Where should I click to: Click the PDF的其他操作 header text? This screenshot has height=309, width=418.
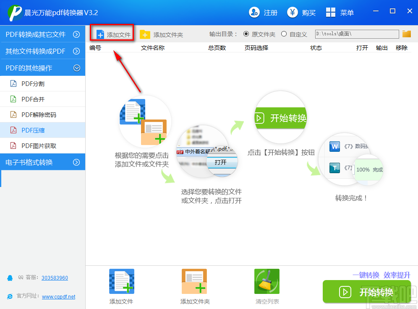coord(29,68)
